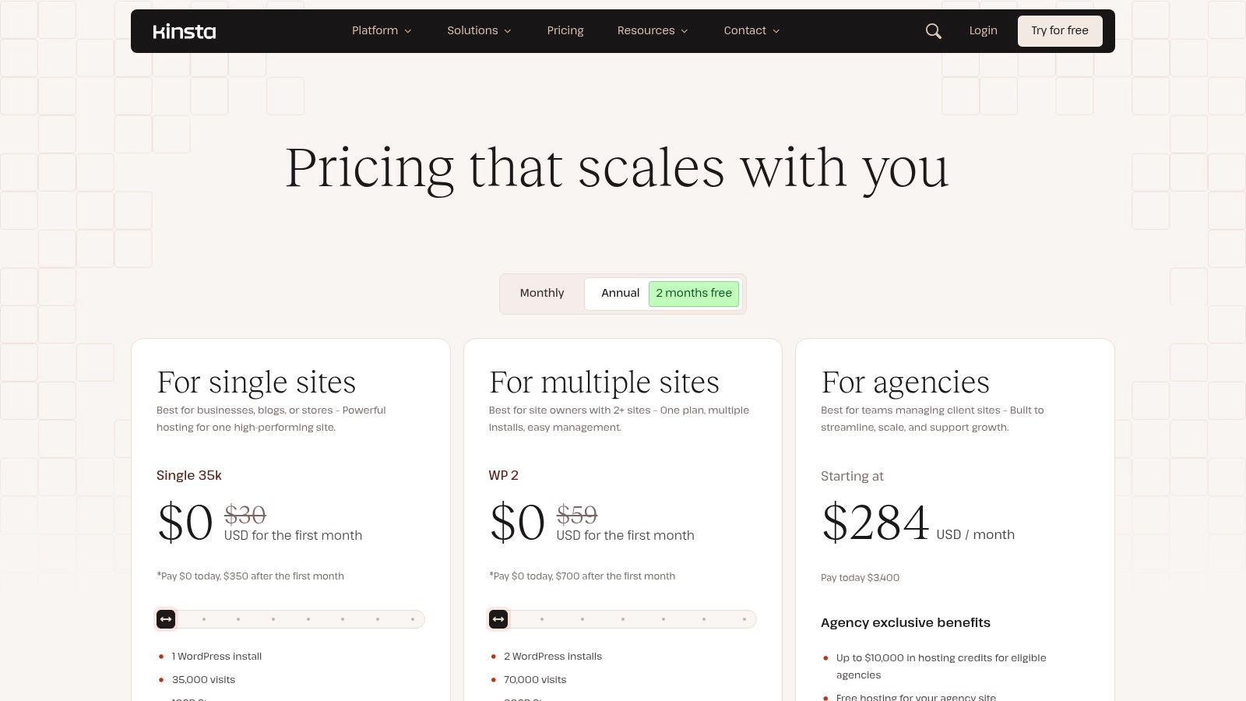Click the Kinsta logo
Screen dimensions: 1246x701
pyautogui.click(x=184, y=30)
